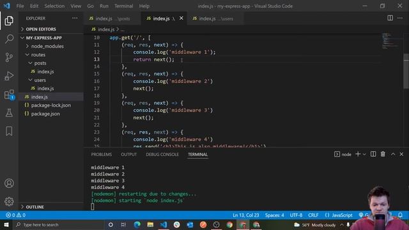Open the Source Control view
409x230 pixels.
(x=9, y=57)
